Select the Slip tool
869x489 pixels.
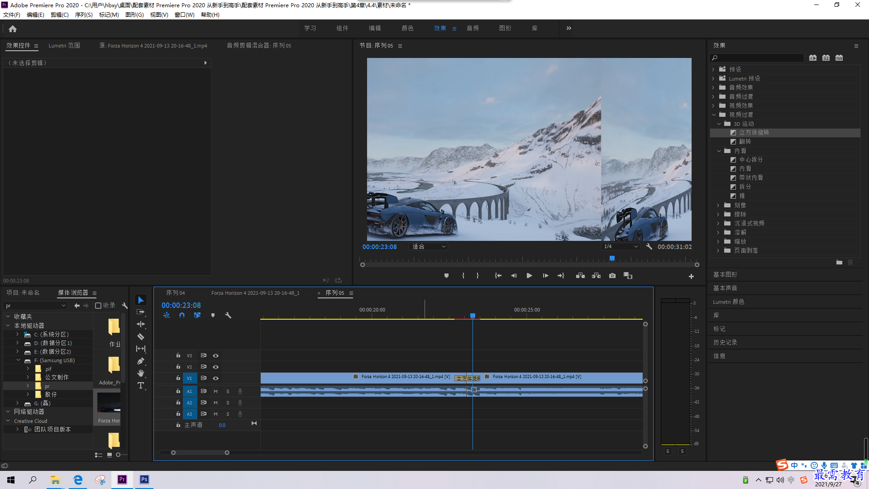(x=141, y=349)
